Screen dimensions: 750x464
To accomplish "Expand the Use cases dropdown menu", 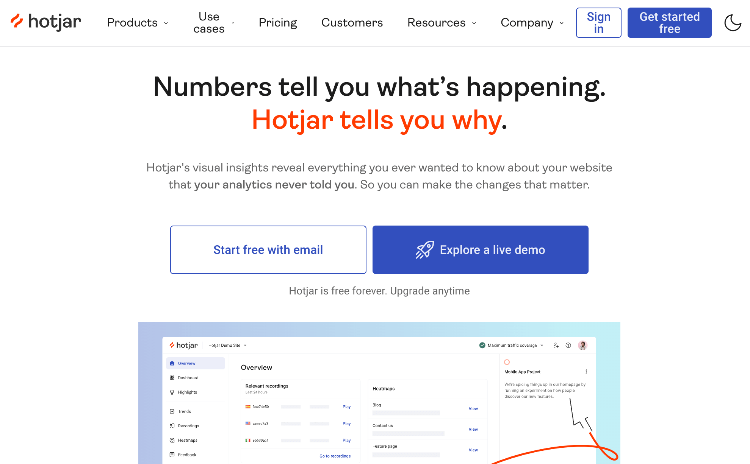I will click(x=214, y=23).
